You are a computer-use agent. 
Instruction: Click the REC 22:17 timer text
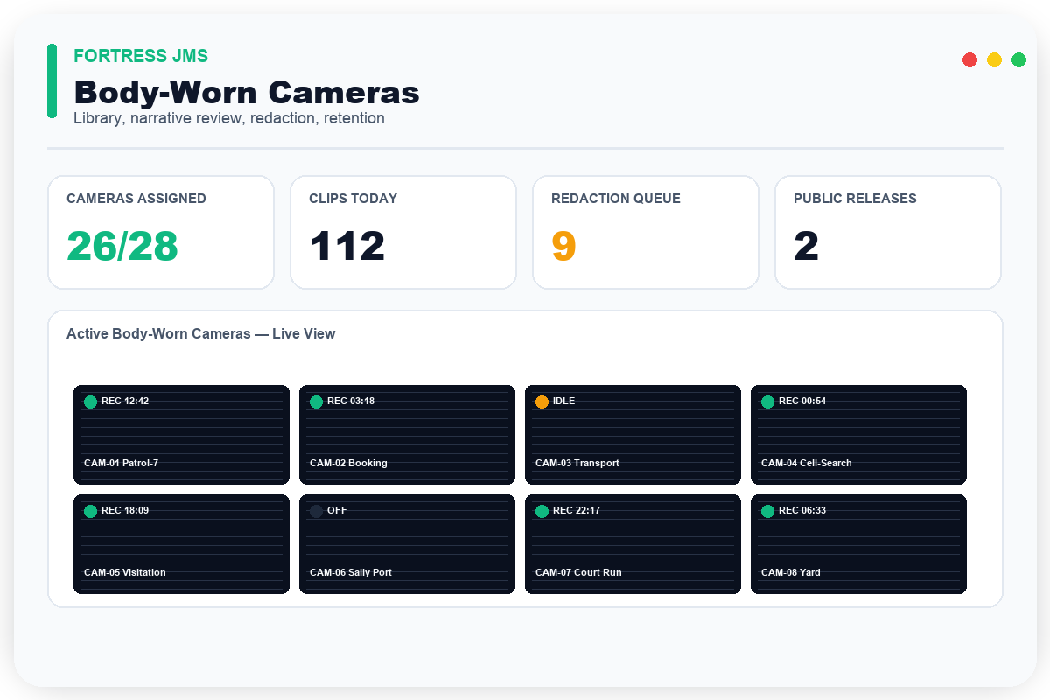pyautogui.click(x=578, y=511)
